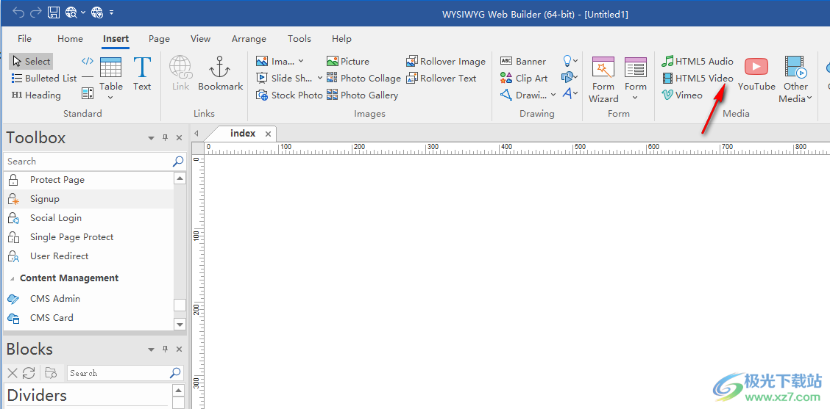Open the Slide Show dropdown arrow
Screen dimensions: 830x409
tap(320, 79)
